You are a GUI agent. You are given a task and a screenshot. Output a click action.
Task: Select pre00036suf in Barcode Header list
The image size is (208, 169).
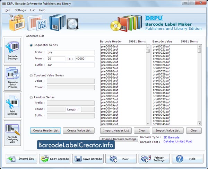[x=110, y=96]
